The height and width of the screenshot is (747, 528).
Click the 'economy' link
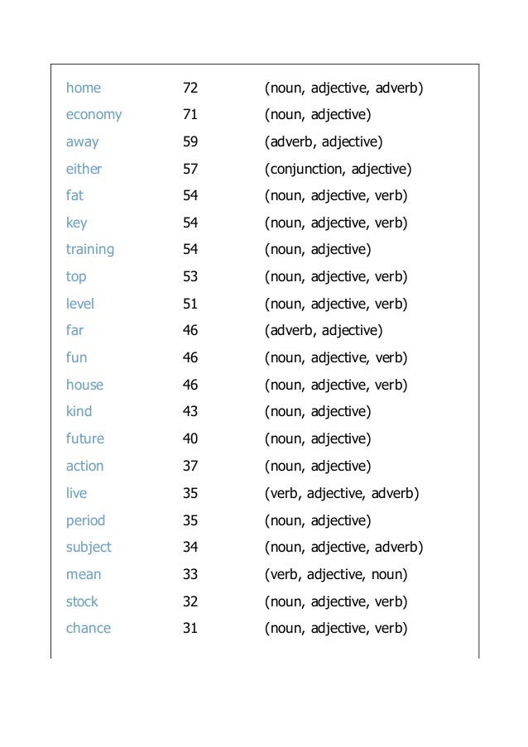click(x=94, y=115)
